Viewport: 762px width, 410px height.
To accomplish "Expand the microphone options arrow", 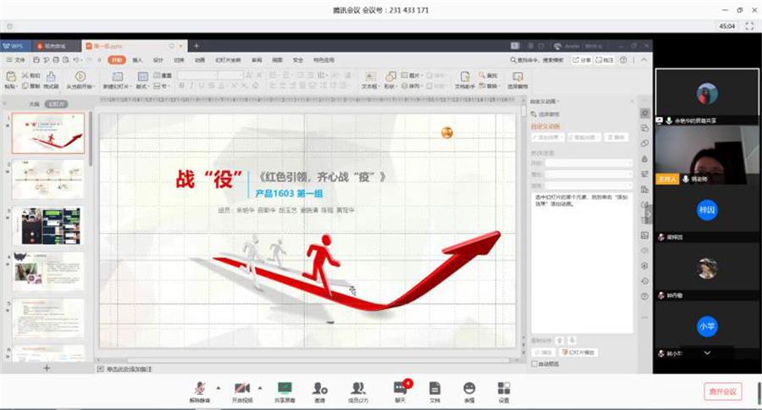I will click(218, 387).
